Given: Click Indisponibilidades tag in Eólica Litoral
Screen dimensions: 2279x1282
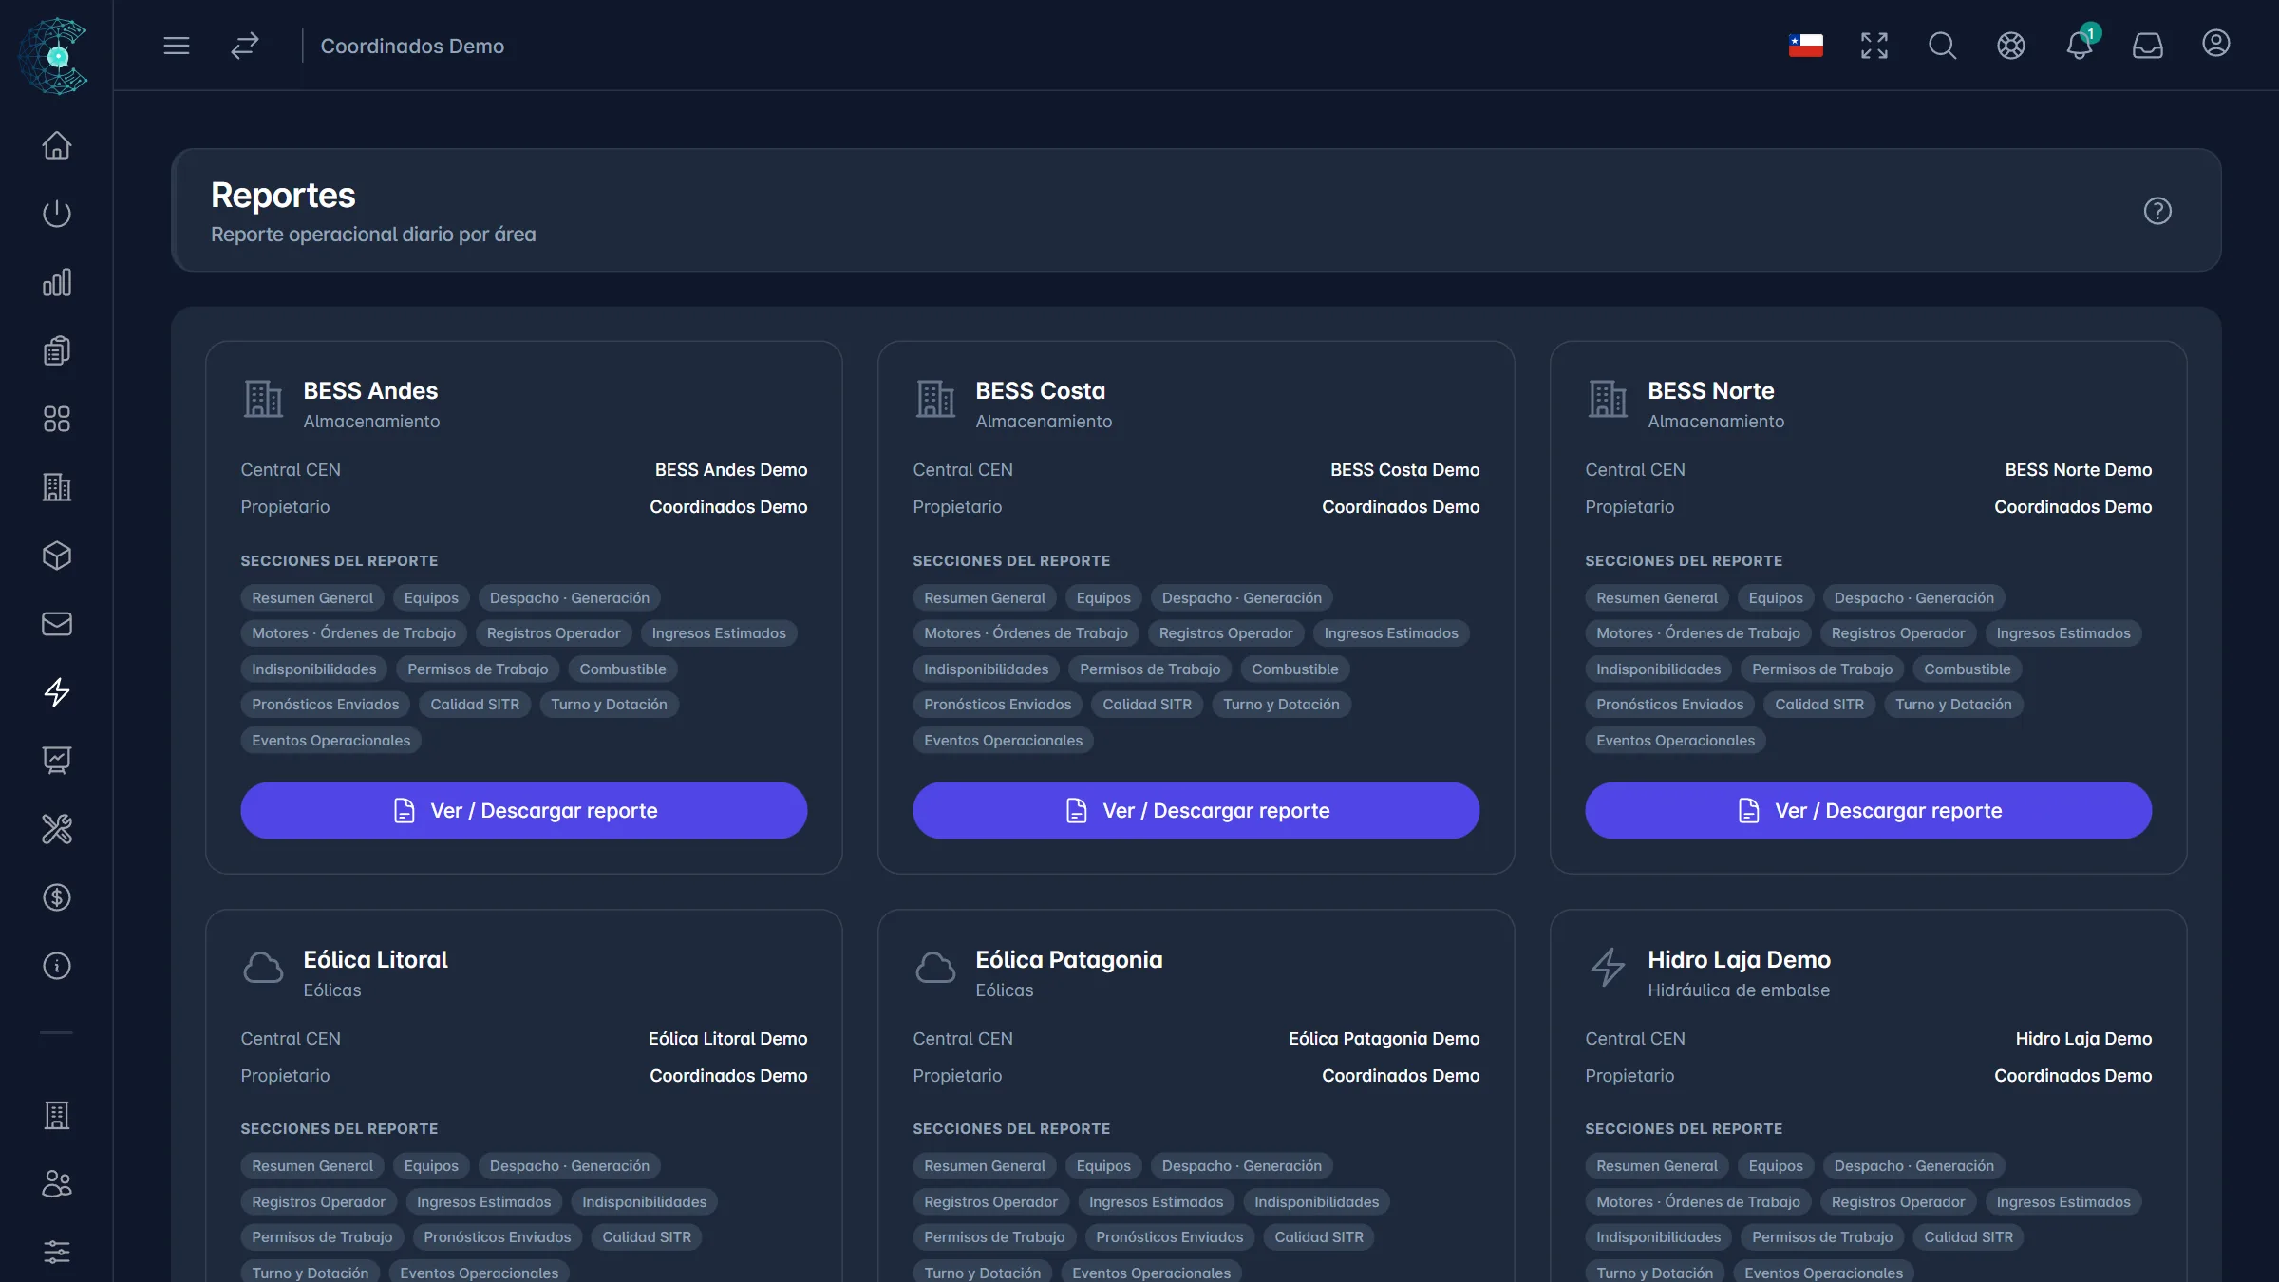Looking at the screenshot, I should pos(645,1202).
